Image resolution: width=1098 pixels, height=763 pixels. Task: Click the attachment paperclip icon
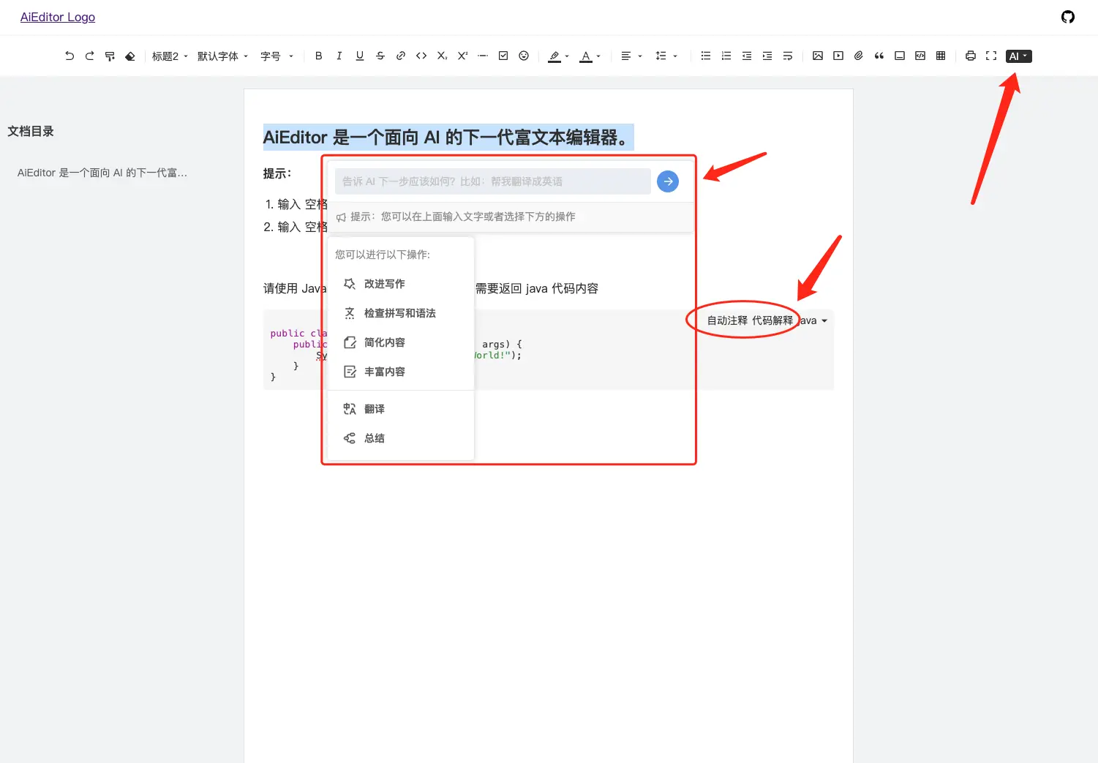pos(859,56)
